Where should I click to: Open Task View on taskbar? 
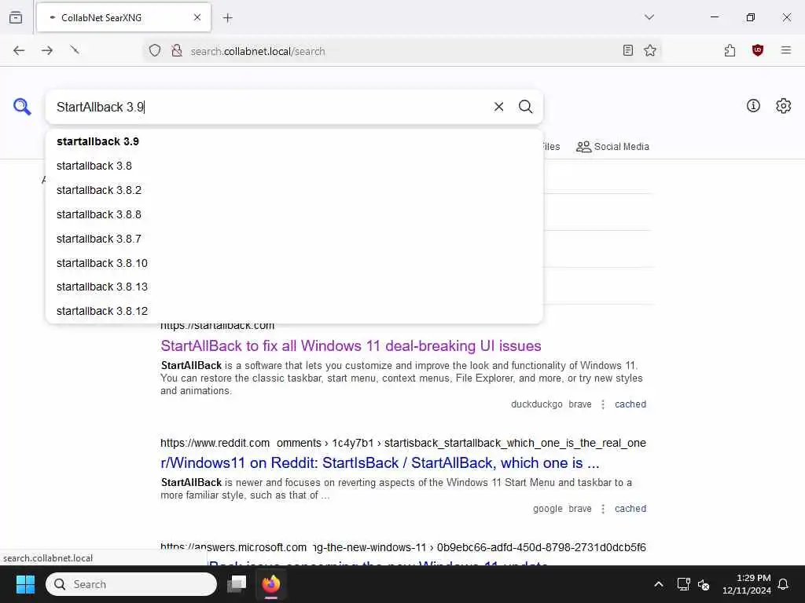click(237, 584)
